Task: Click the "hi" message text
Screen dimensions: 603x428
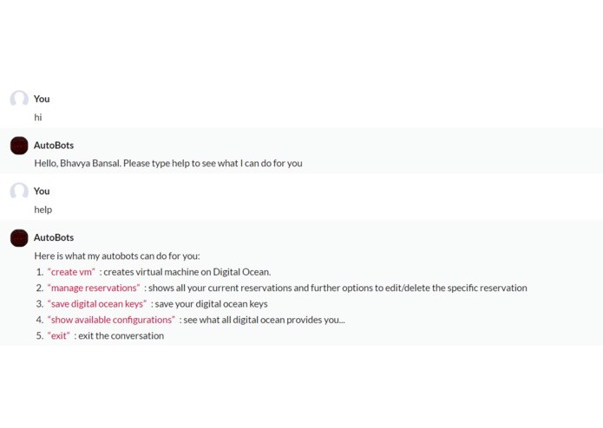Action: 37,118
